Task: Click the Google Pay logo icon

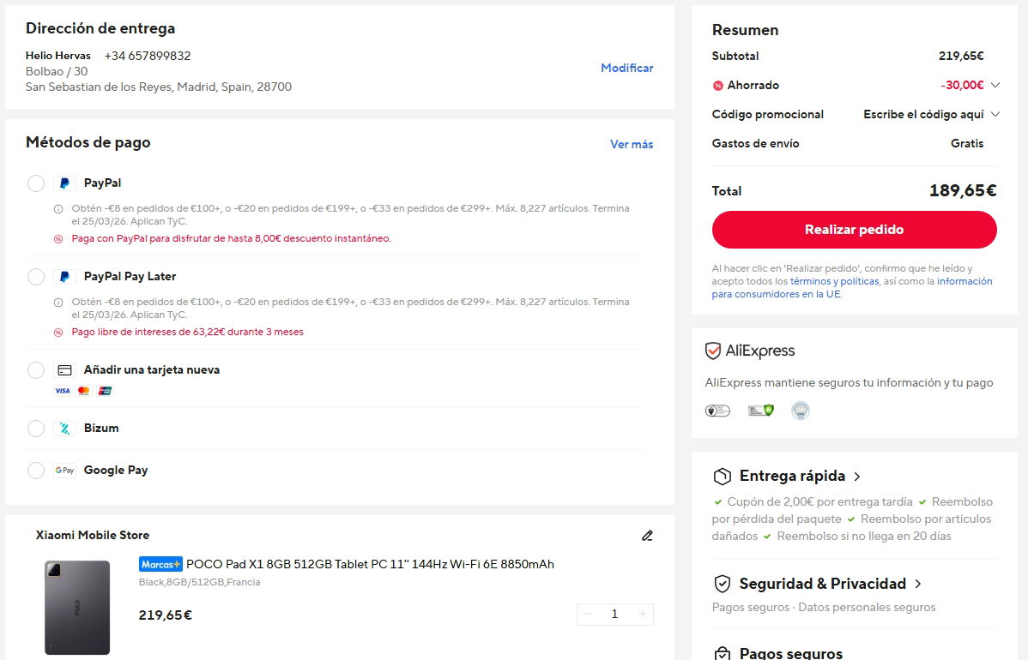Action: (64, 471)
